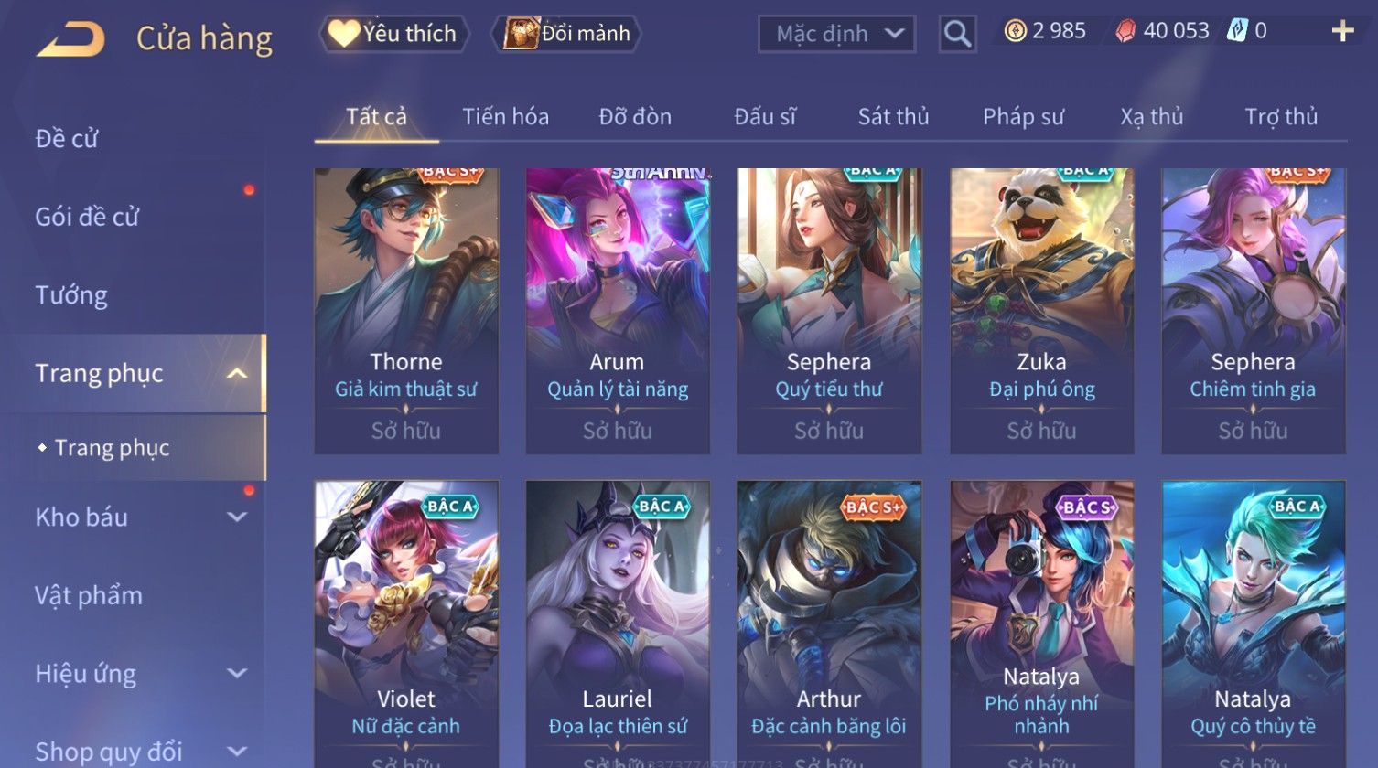The width and height of the screenshot is (1378, 768).
Task: Open Đổi mảnh chest exchange
Action: tap(567, 34)
